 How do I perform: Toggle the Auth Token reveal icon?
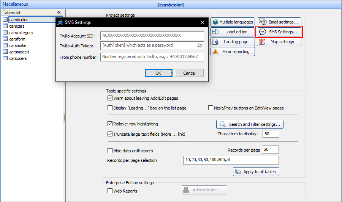[x=199, y=45]
